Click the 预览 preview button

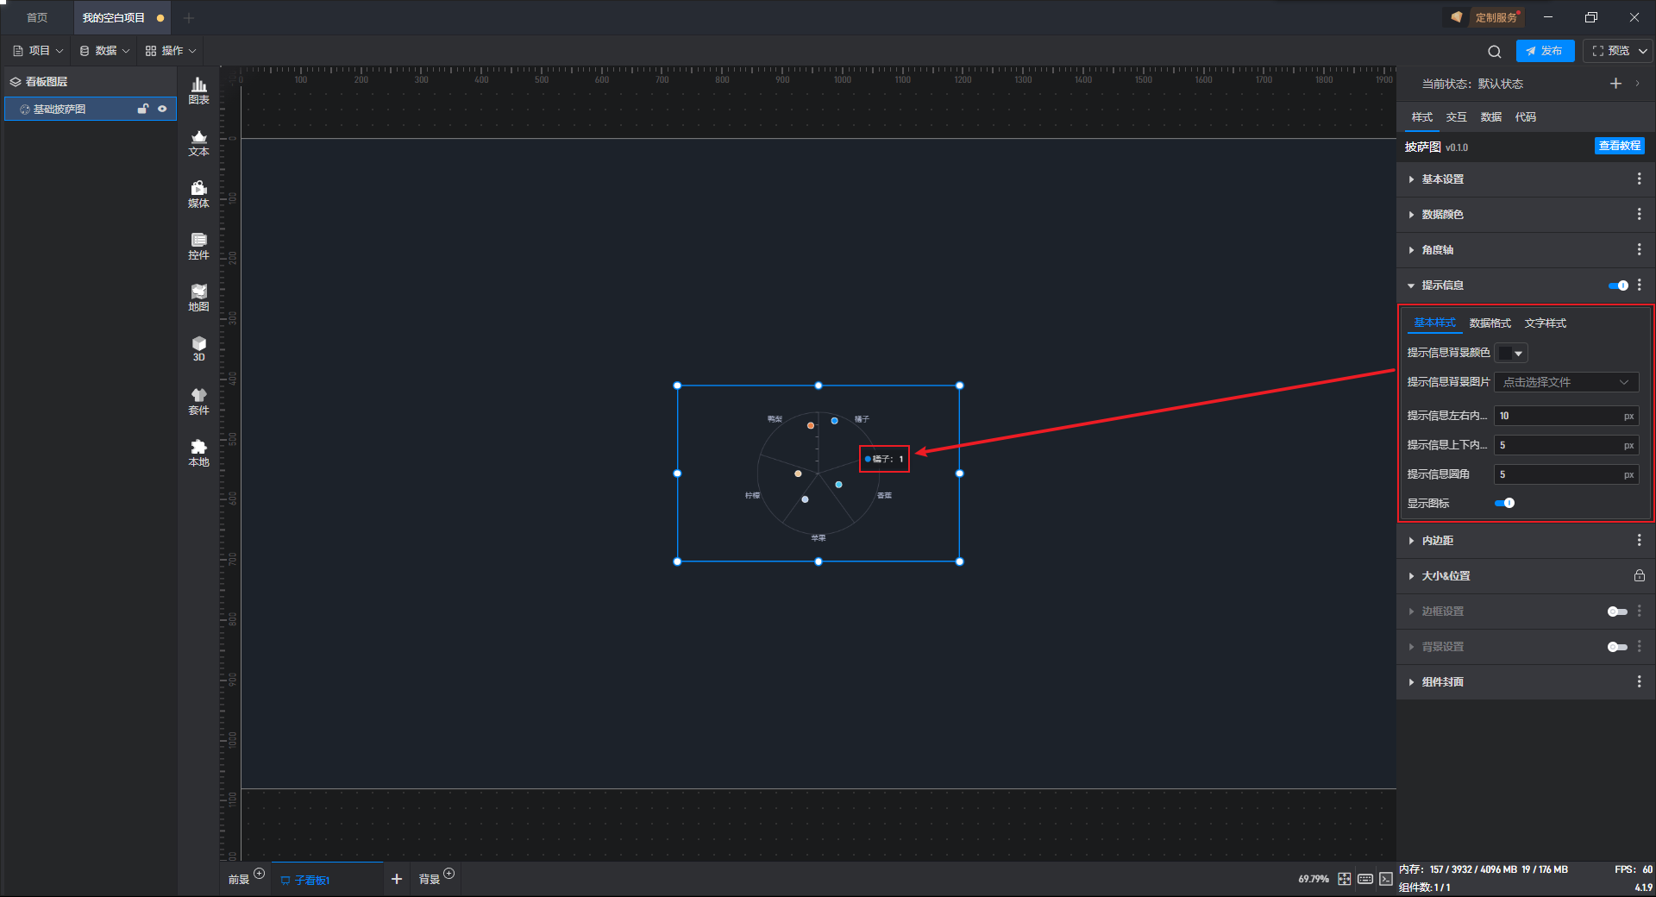(x=1611, y=51)
